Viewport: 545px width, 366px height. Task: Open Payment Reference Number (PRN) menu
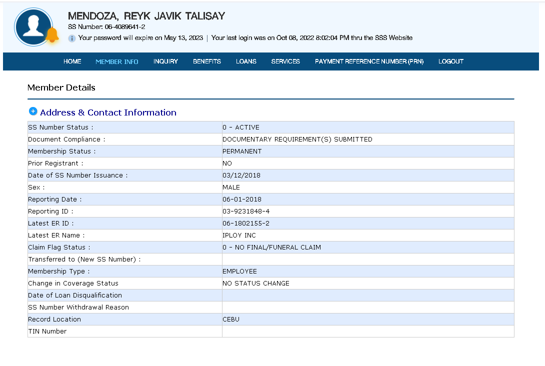coord(369,61)
